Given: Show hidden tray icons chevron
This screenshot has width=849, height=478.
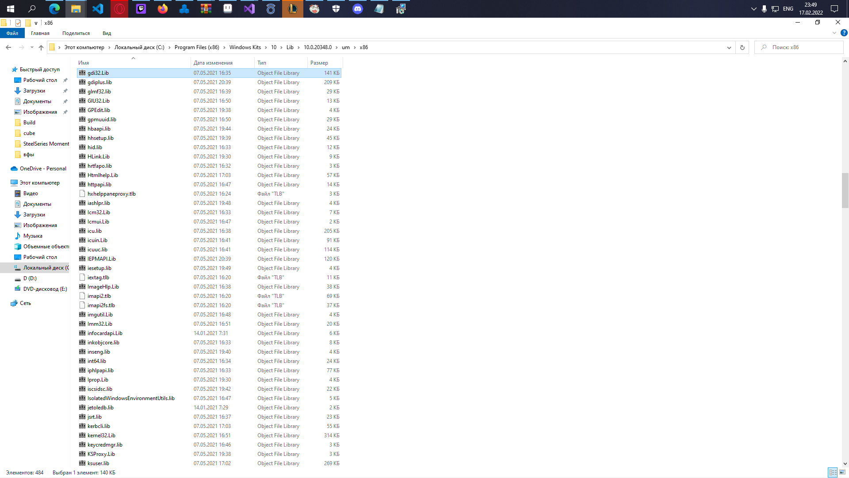Looking at the screenshot, I should tap(753, 9).
